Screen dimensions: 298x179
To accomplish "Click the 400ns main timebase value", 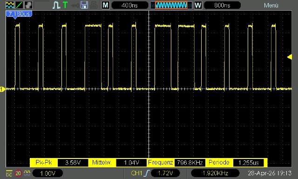I will pos(129,5).
